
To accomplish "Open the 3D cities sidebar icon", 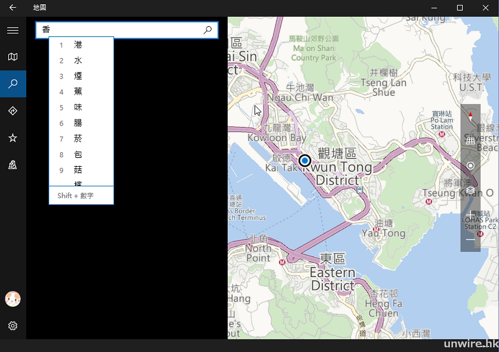I will point(13,165).
